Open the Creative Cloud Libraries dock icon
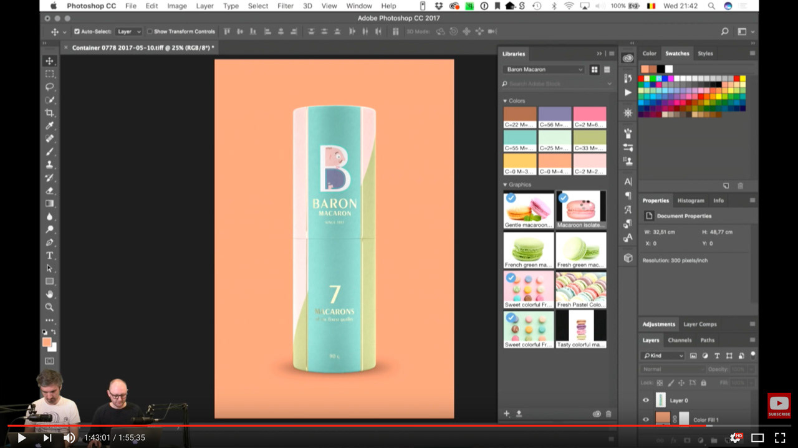Image resolution: width=798 pixels, height=448 pixels. coord(628,58)
